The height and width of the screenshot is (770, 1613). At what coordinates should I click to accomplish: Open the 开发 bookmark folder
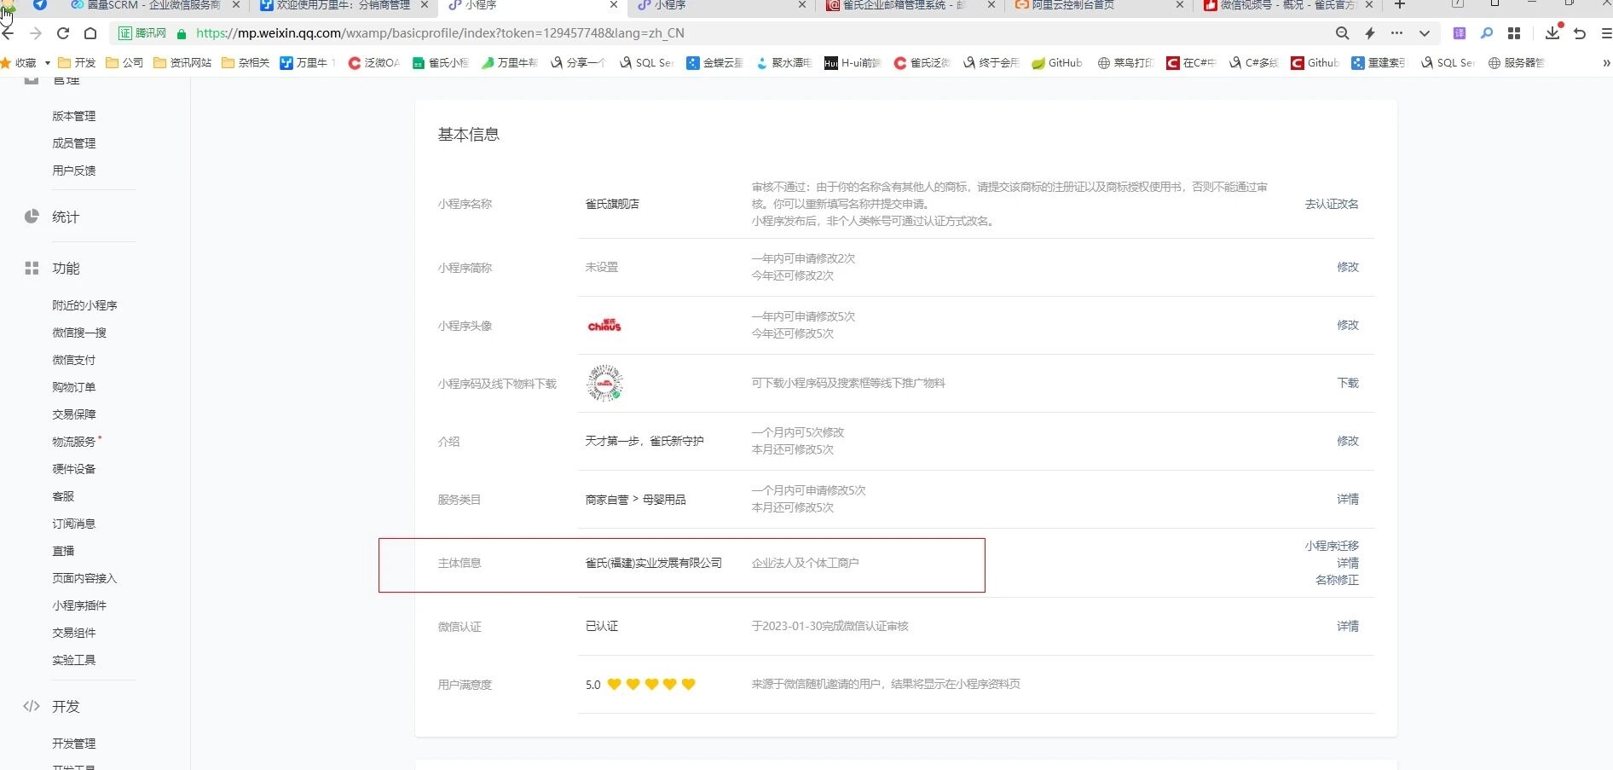[x=77, y=62]
